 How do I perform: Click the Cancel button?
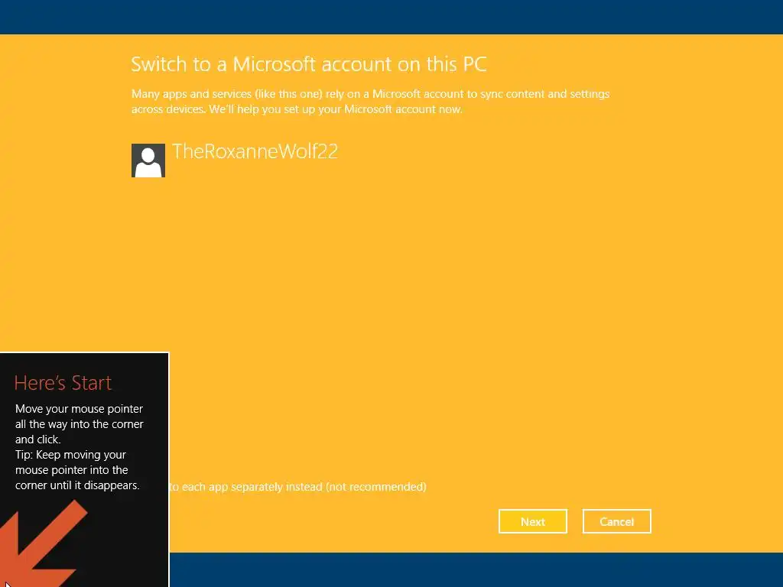click(x=617, y=521)
